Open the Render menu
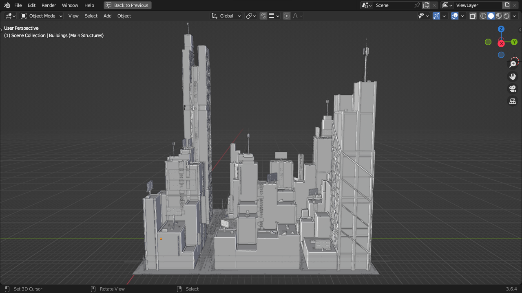 click(x=49, y=5)
